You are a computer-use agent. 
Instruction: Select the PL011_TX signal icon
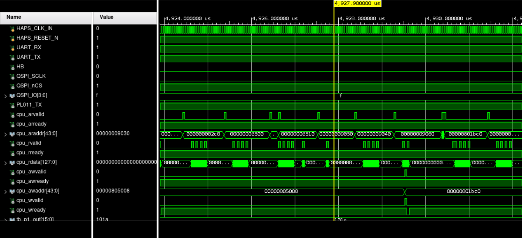[x=12, y=105]
